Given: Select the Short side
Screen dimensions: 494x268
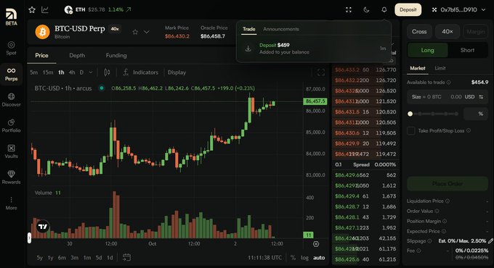Looking at the screenshot, I should [x=467, y=50].
